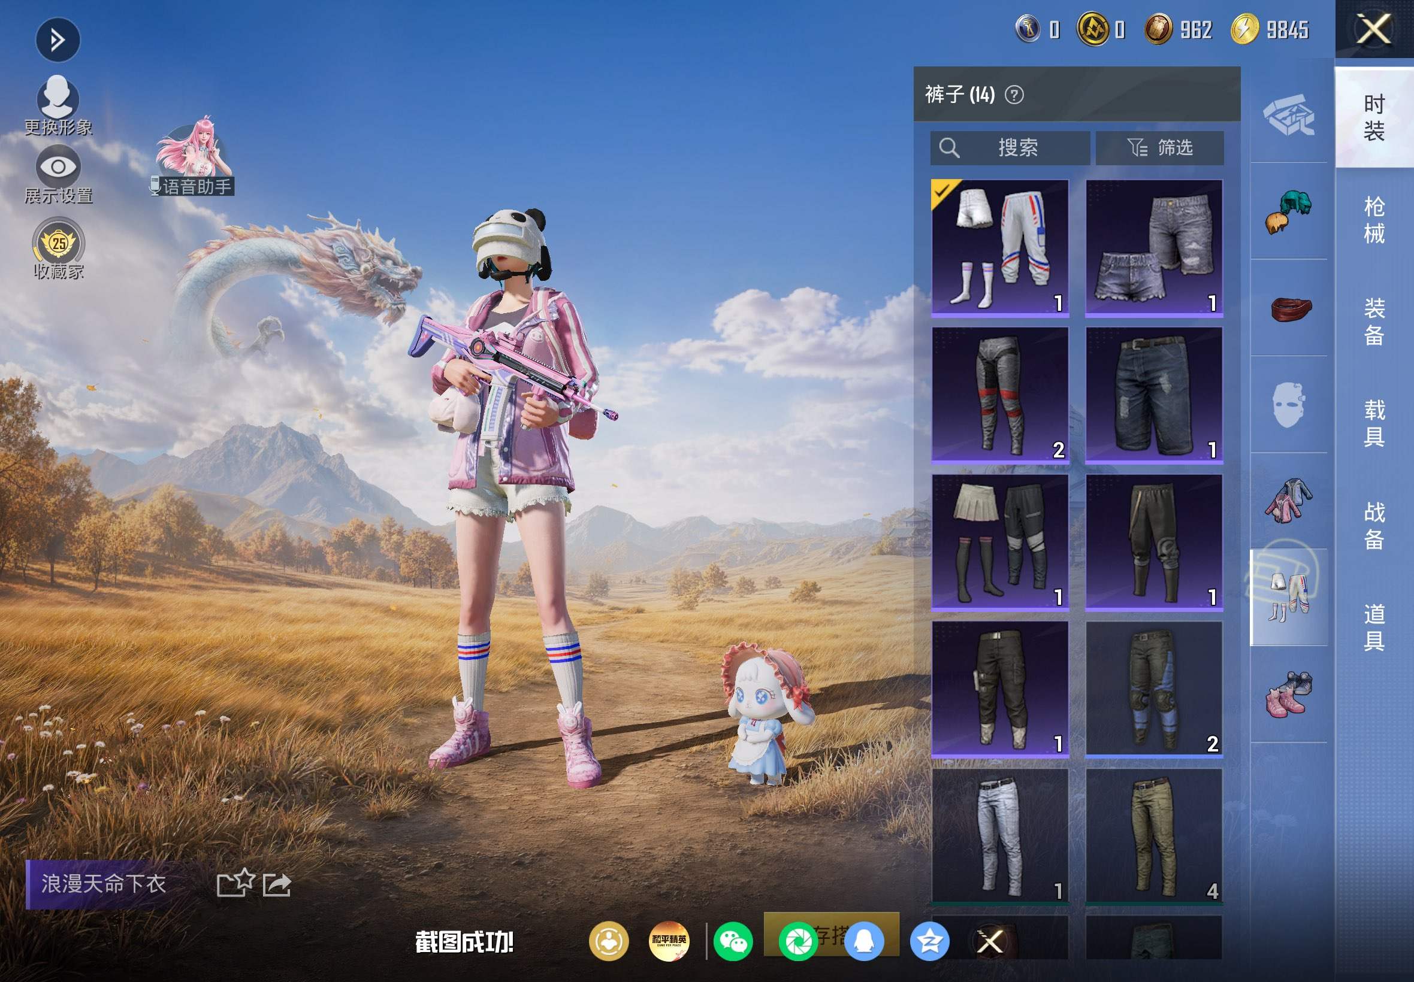The image size is (1414, 982).
Task: Click the 搜索 search field
Action: [1010, 148]
